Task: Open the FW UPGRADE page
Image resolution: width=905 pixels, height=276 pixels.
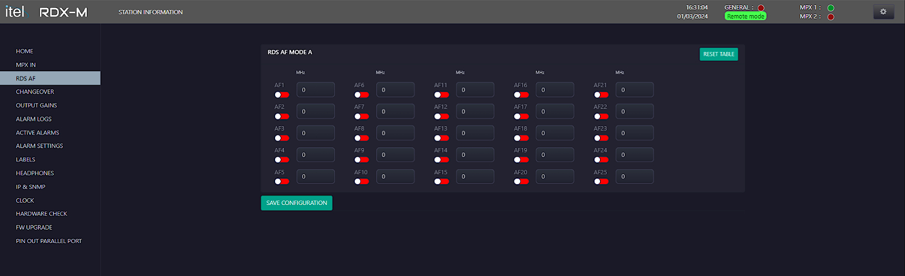Action: click(34, 227)
